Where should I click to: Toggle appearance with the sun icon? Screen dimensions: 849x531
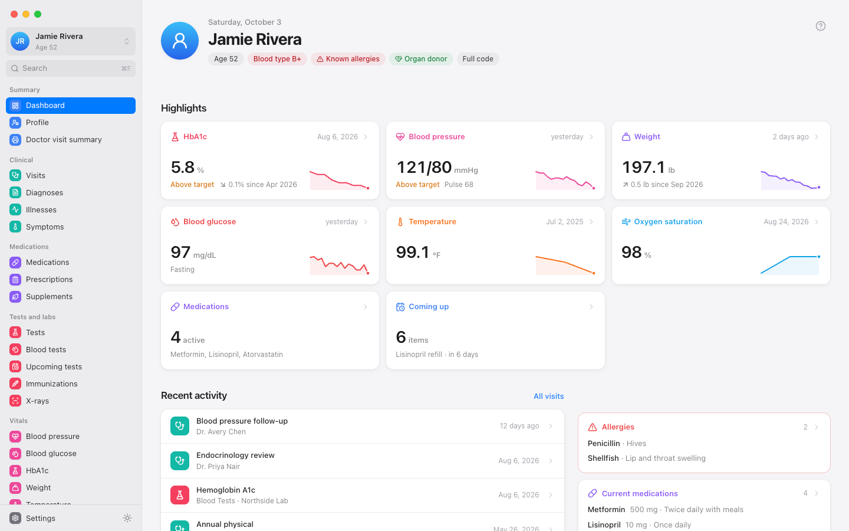127,518
